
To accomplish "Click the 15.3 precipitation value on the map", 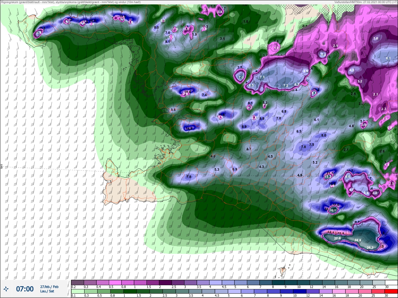I will (327, 177).
